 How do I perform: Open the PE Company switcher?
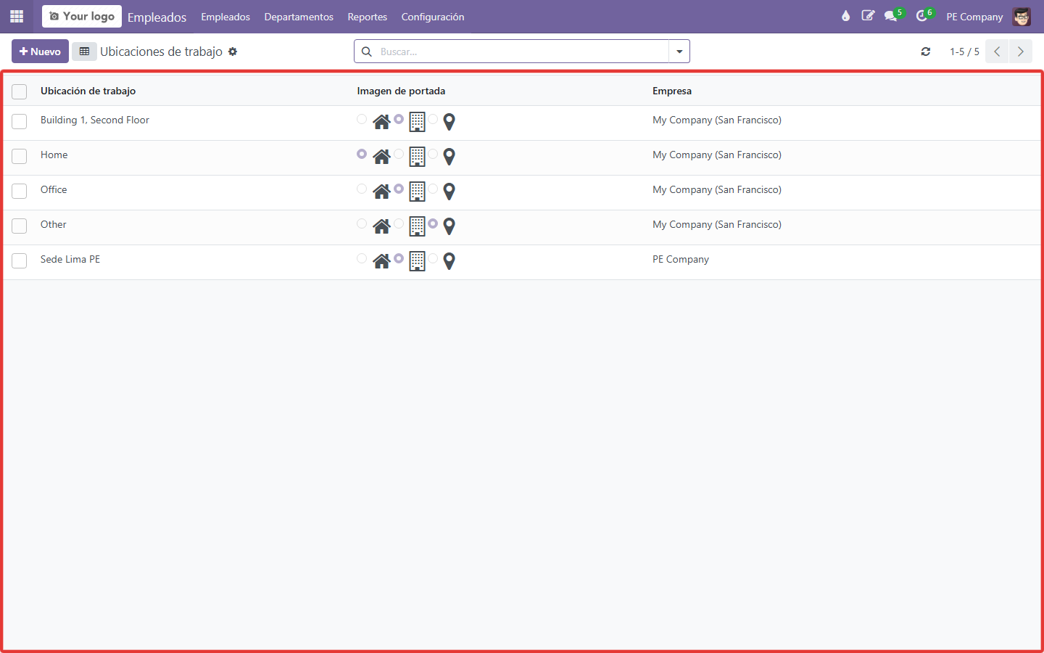pyautogui.click(x=974, y=17)
